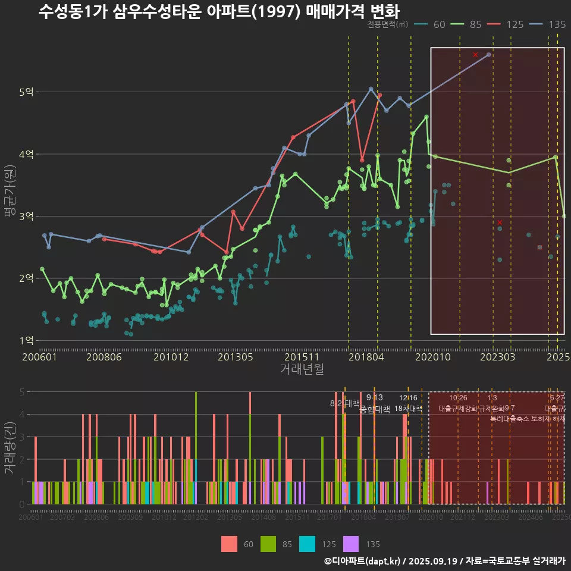The image size is (571, 571).
Task: Click the green 85 line marker in top legend
Action: point(457,24)
